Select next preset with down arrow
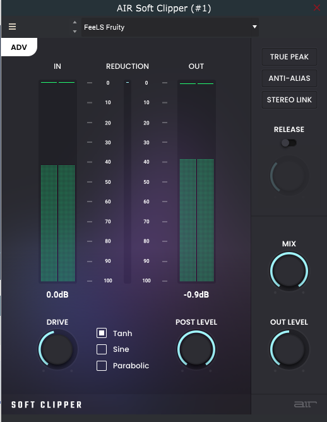The height and width of the screenshot is (422, 327). (74, 32)
